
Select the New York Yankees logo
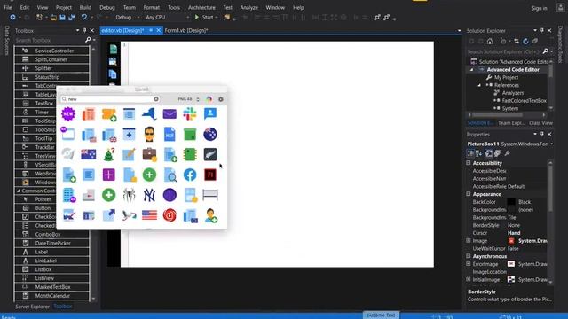[149, 195]
